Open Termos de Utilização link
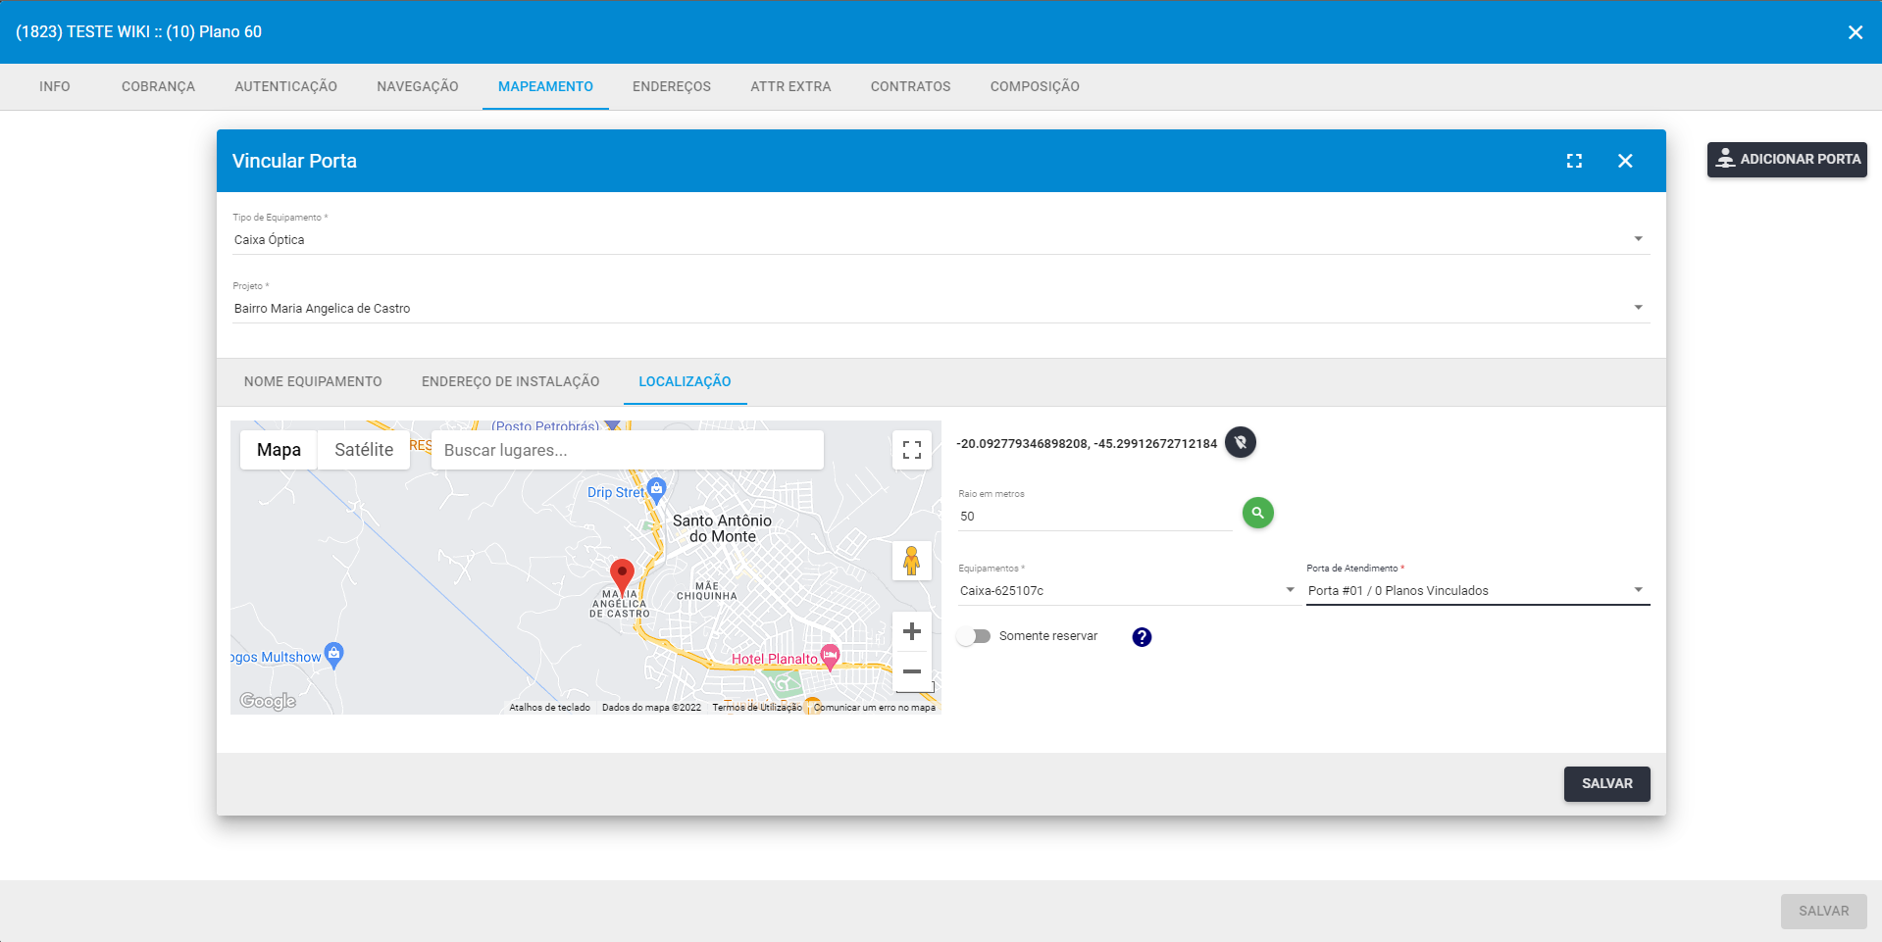 pos(757,708)
